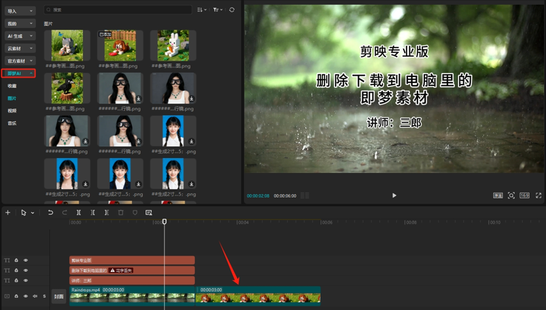The width and height of the screenshot is (546, 310).
Task: Click the undo arrow in timeline toolbar
Action: tap(51, 213)
